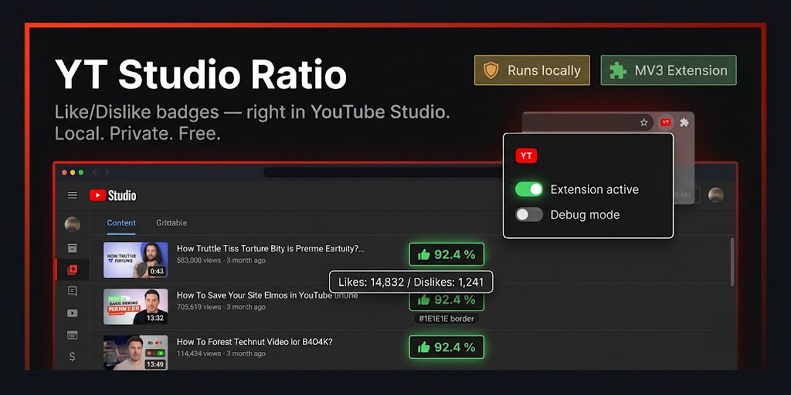Enable the Debug mode switch
The width and height of the screenshot is (791, 395).
pyautogui.click(x=529, y=215)
